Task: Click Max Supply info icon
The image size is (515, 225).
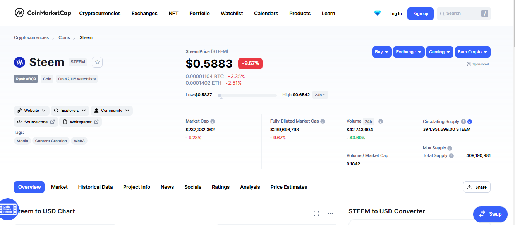Action: coord(450,148)
